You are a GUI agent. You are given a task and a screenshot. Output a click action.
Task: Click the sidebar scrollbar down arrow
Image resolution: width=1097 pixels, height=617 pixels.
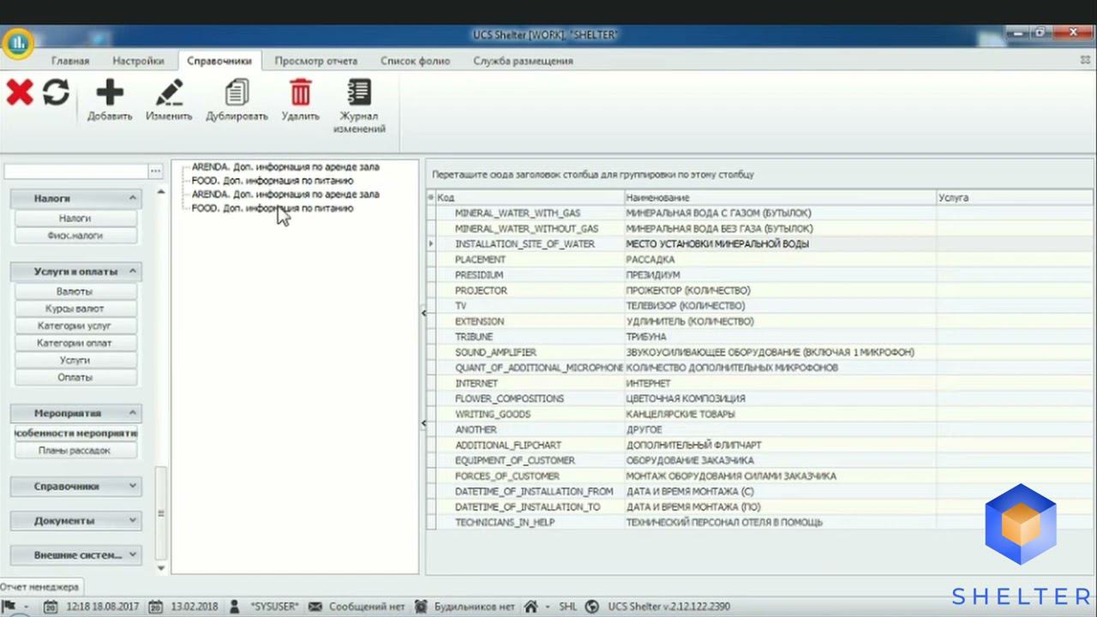click(160, 567)
